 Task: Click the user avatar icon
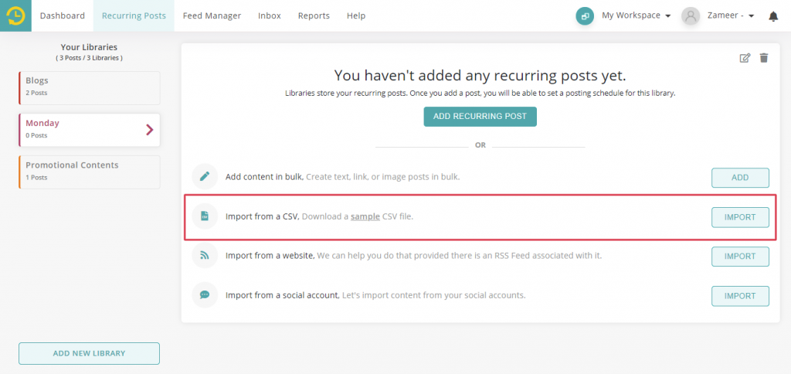(691, 16)
